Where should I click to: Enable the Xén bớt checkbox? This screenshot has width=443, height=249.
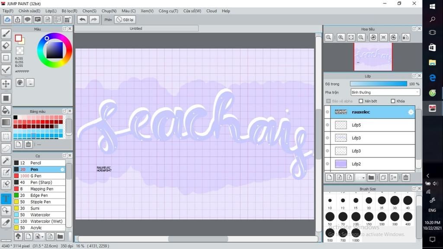click(x=361, y=101)
